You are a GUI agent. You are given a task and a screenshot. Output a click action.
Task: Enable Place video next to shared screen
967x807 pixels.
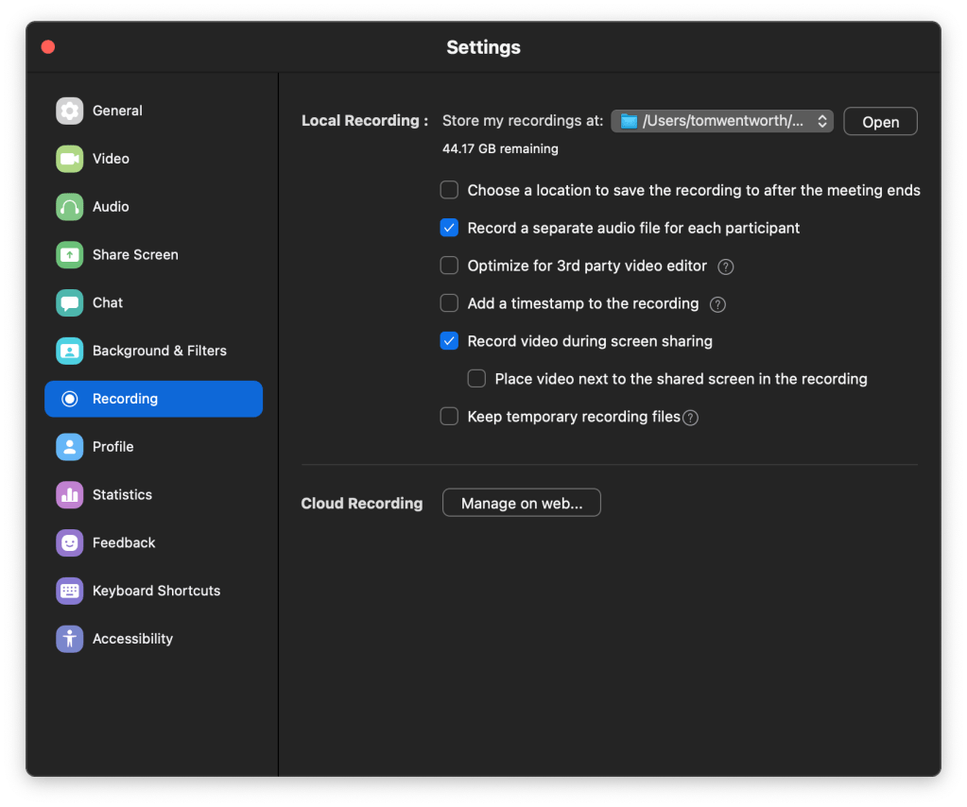(477, 379)
